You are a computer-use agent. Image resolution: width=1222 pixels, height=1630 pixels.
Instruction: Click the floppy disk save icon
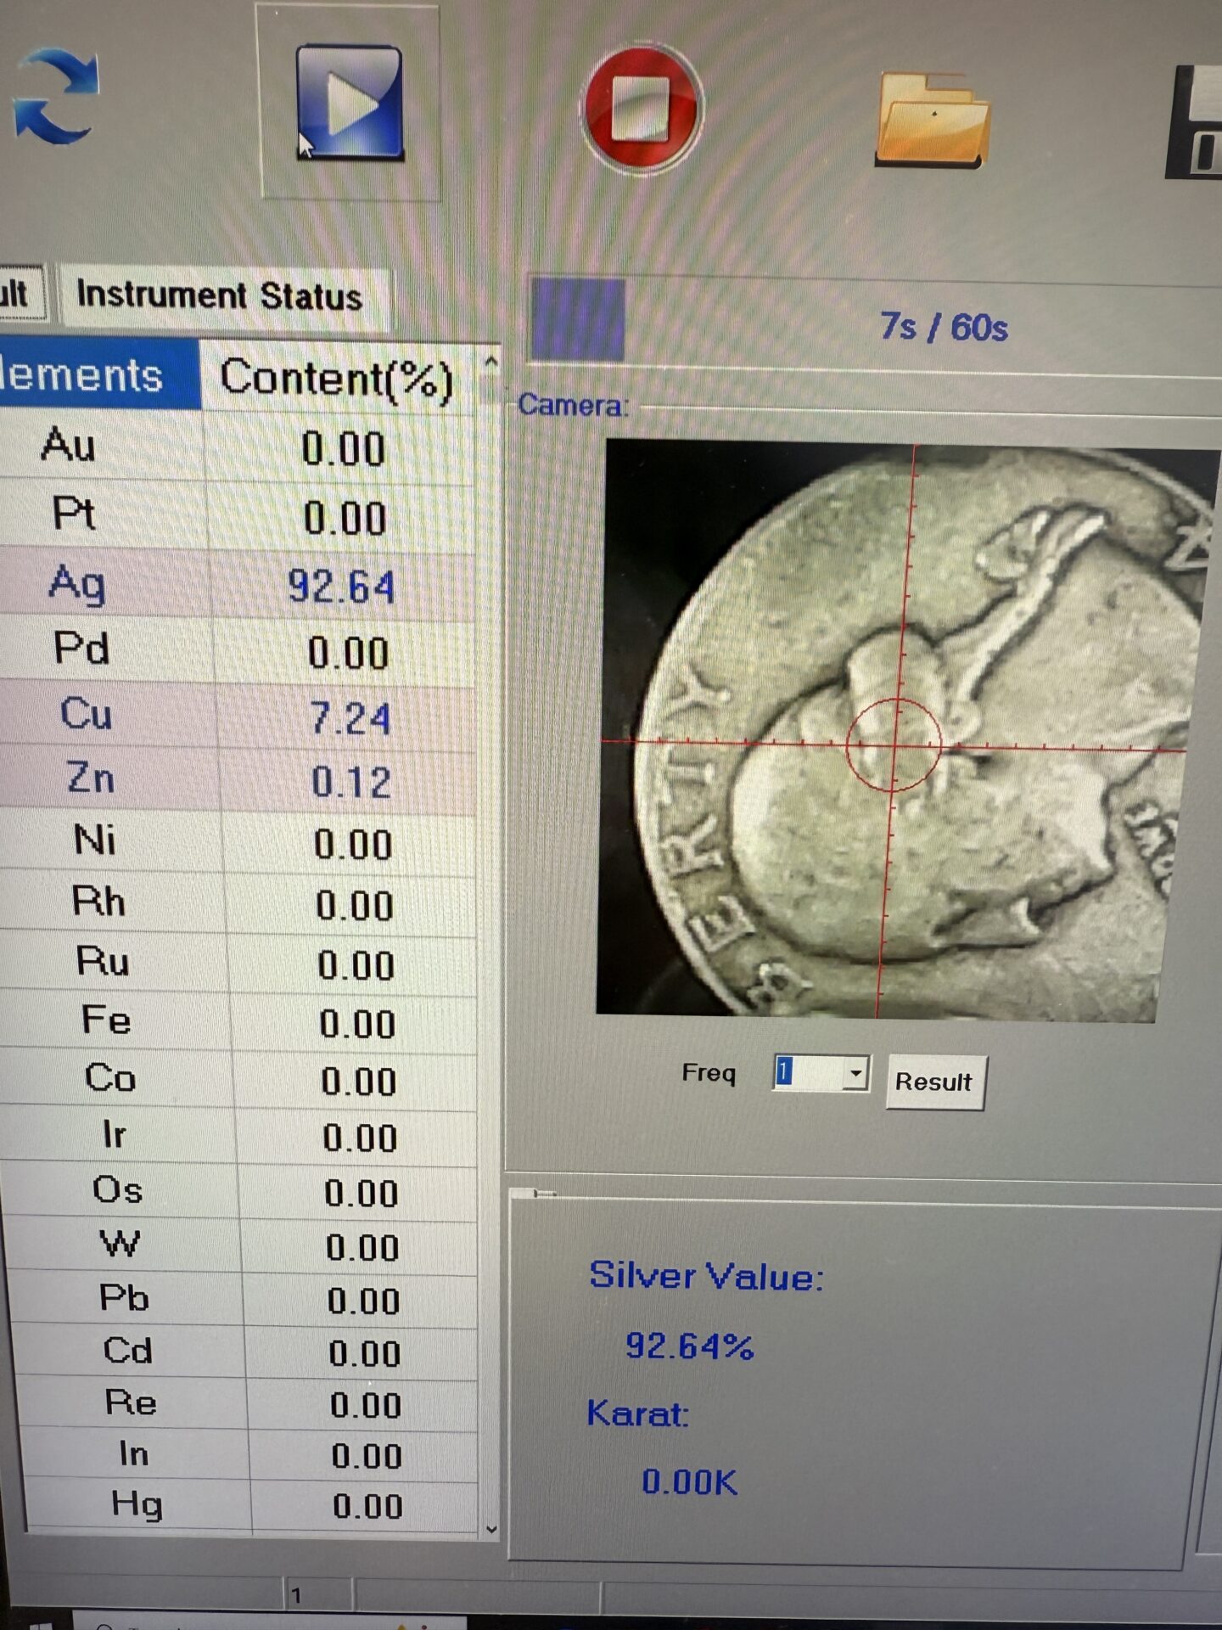pos(1196,121)
